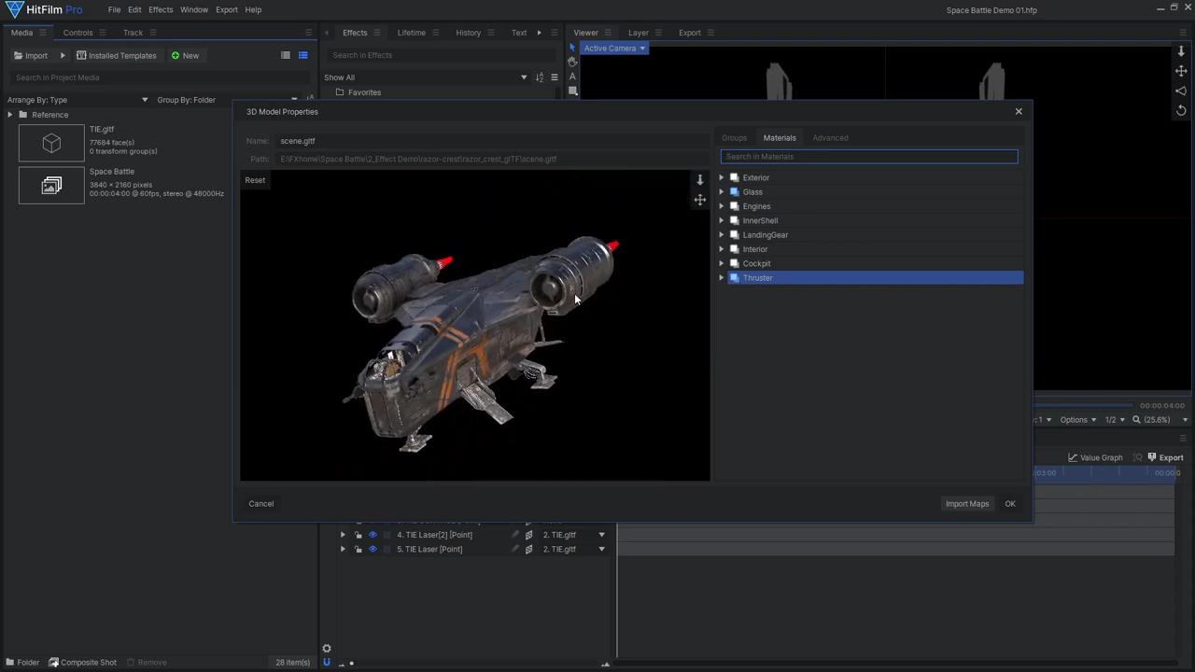The height and width of the screenshot is (672, 1195).
Task: Click the blue Glass material icon
Action: pos(735,192)
